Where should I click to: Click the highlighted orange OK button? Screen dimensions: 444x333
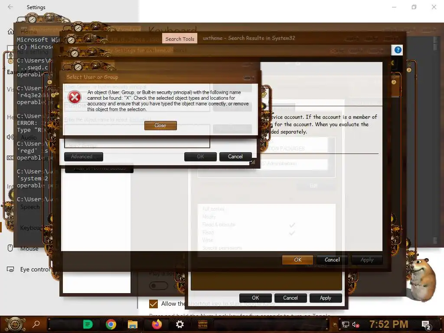[297, 260]
